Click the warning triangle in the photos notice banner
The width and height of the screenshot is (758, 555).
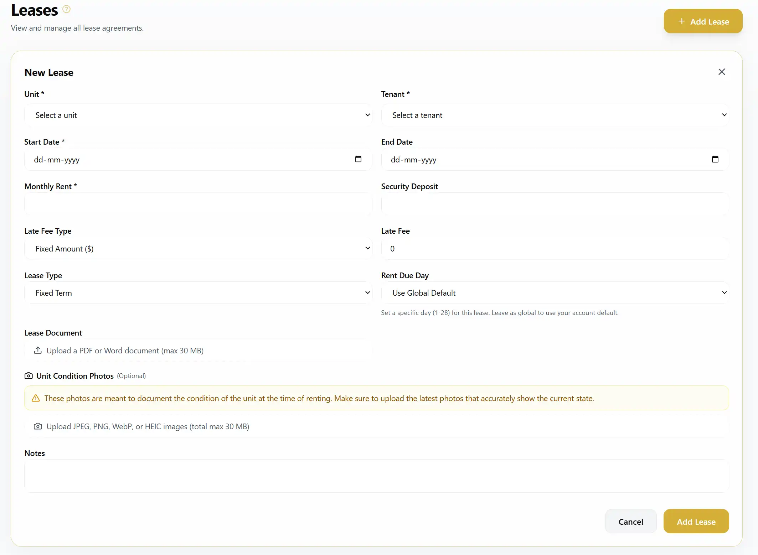pyautogui.click(x=36, y=398)
